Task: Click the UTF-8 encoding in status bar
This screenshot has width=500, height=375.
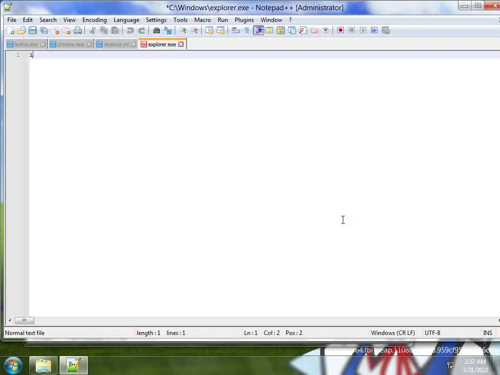Action: coord(433,333)
